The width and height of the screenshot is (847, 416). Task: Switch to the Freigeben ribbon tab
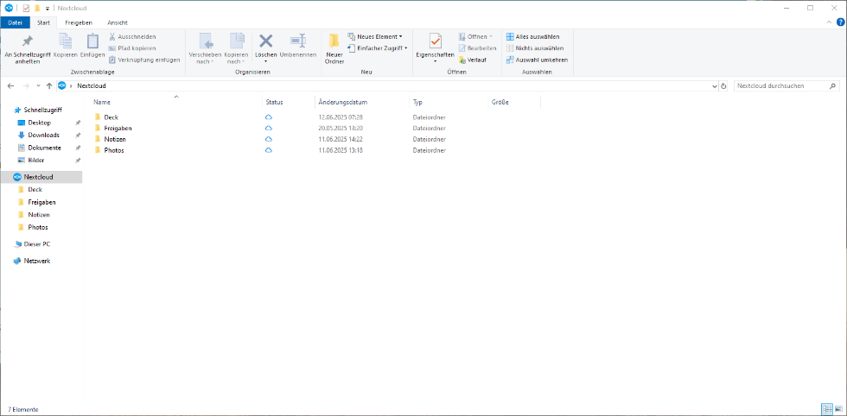(78, 22)
